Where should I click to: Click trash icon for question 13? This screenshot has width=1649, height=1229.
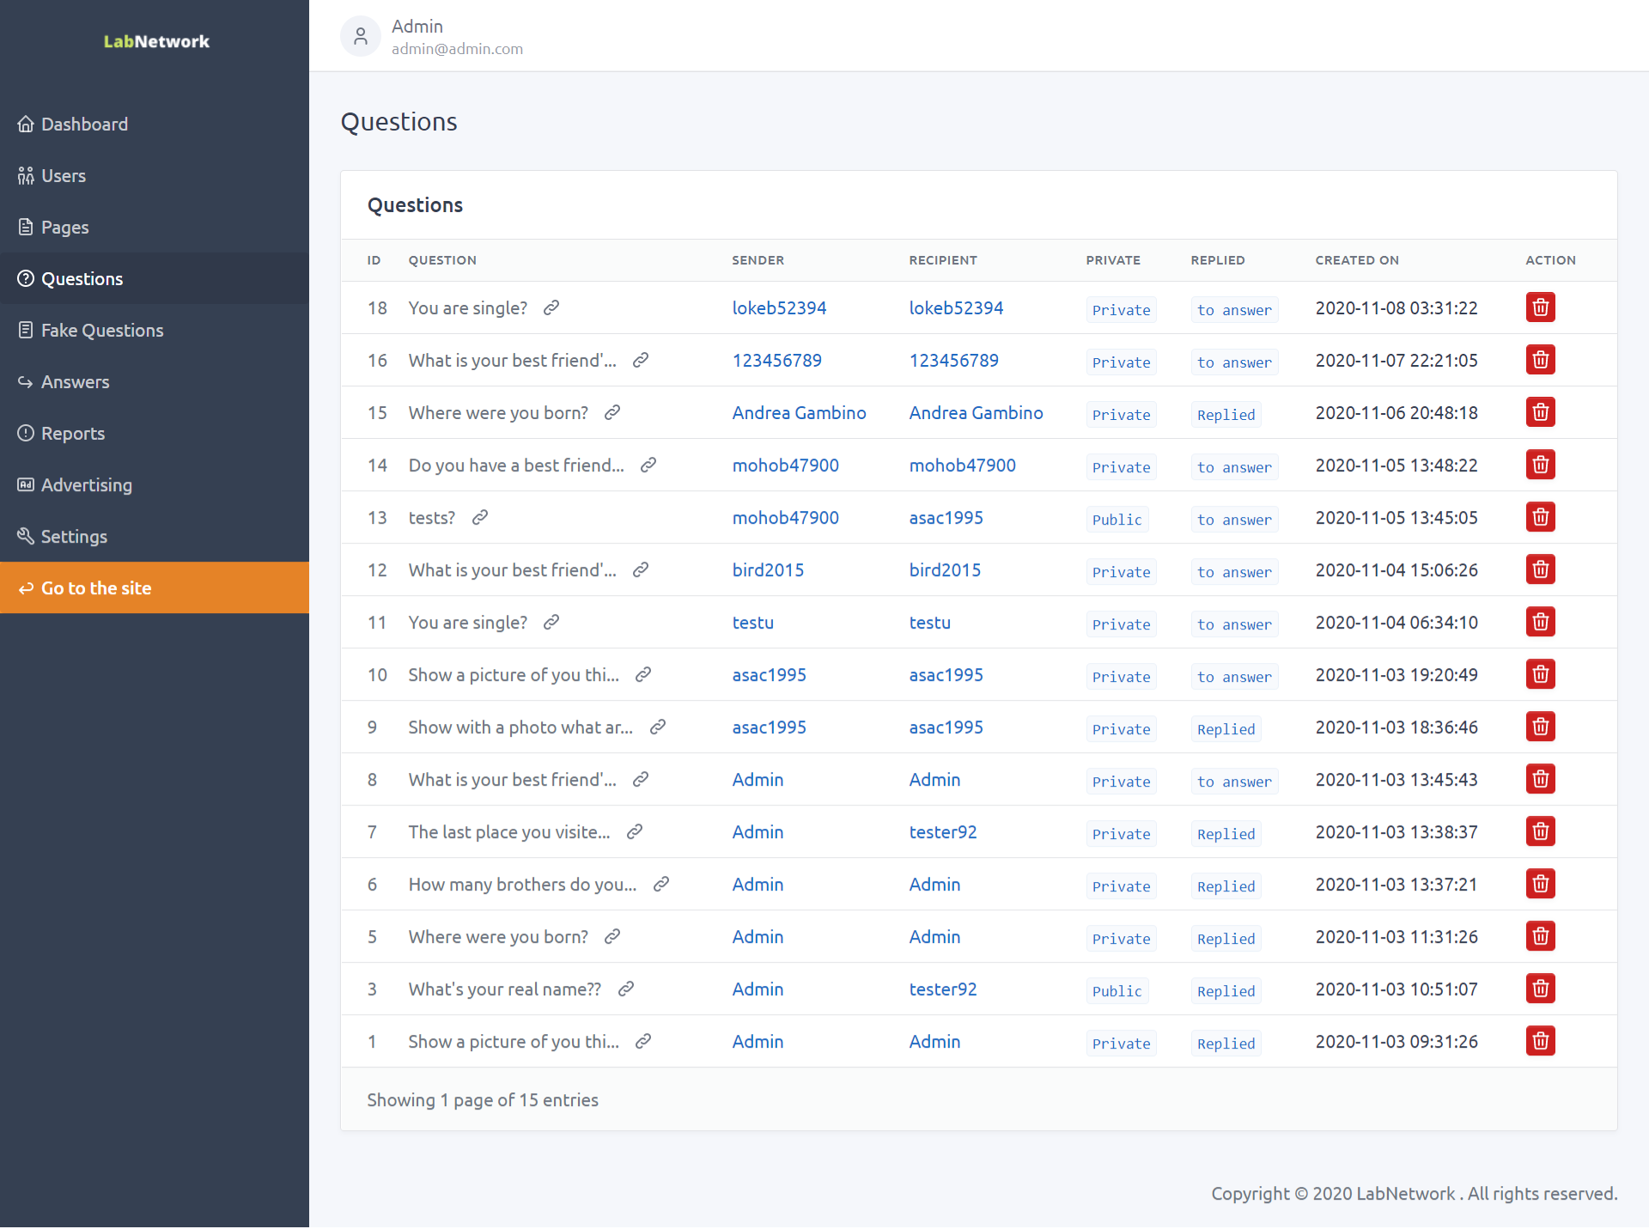(1540, 517)
